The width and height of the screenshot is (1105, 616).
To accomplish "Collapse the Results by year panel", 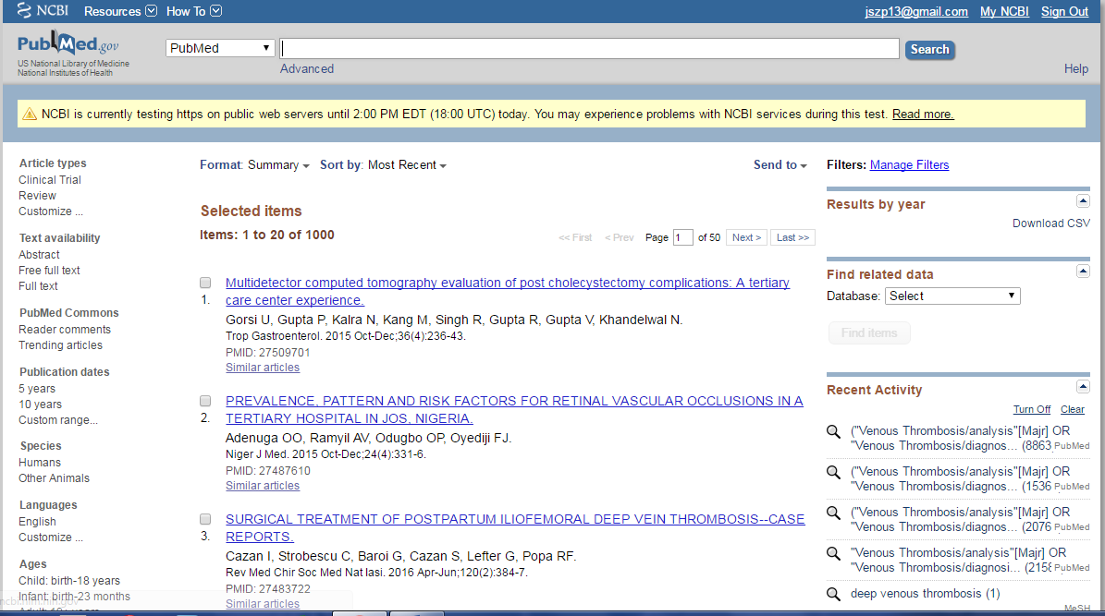I will click(1082, 199).
